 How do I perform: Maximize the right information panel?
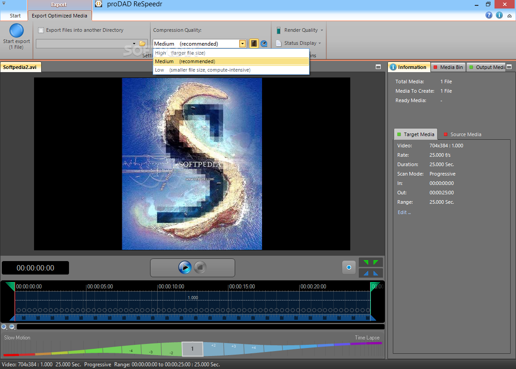(x=509, y=67)
